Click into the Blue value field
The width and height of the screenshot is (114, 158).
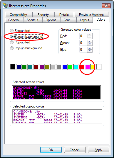(83, 50)
